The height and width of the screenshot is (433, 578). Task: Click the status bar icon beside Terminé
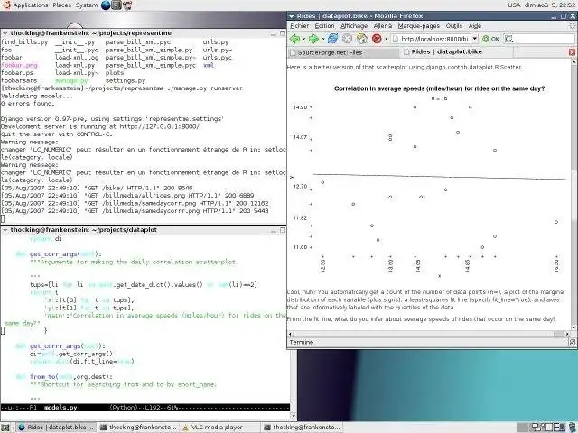click(572, 343)
